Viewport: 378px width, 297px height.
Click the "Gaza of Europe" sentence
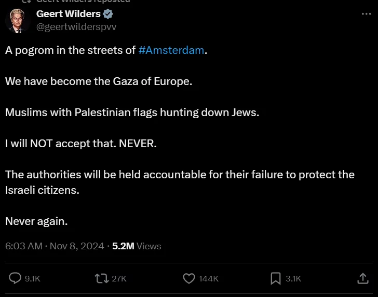pyautogui.click(x=99, y=81)
